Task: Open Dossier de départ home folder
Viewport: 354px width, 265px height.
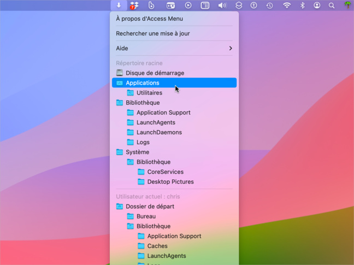Action: [x=174, y=207]
